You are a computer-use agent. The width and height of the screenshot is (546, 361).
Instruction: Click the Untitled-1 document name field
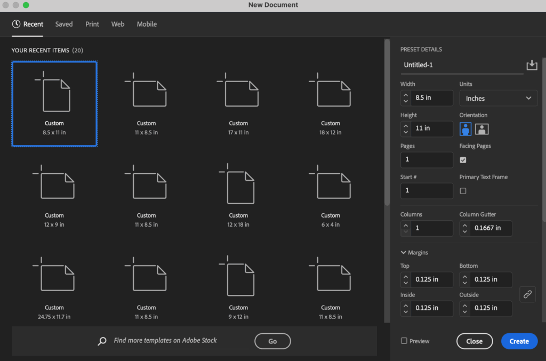tap(462, 65)
